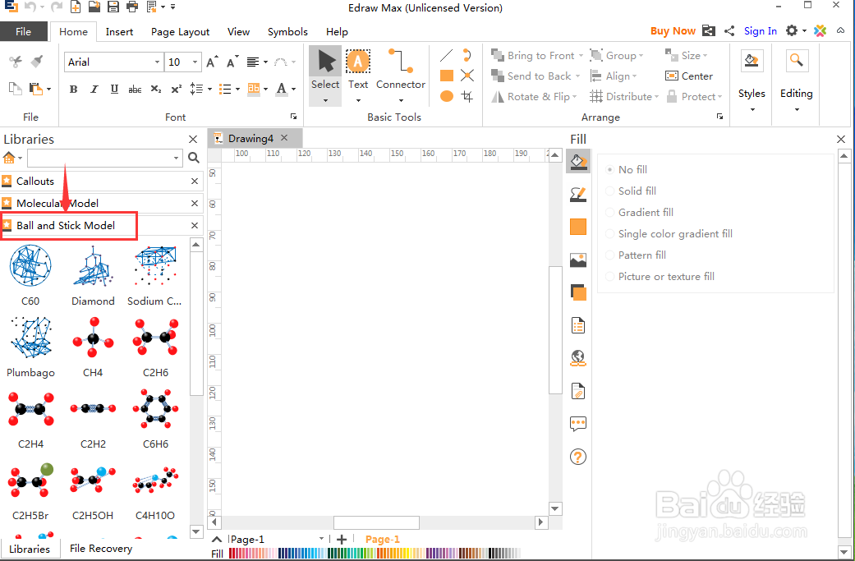Expand the Styles dropdown
Screen dimensions: 855x561
(752, 109)
